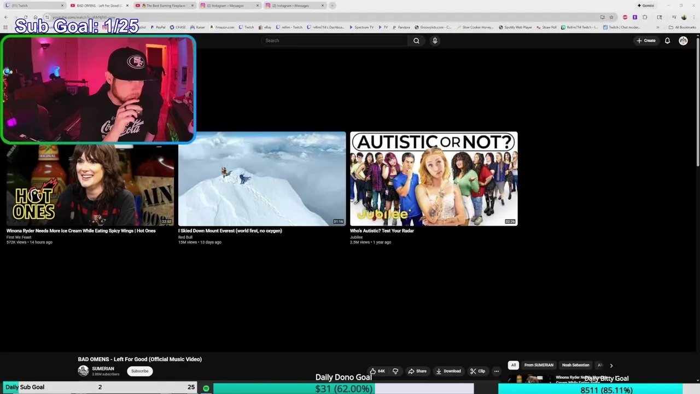Click the Hot Ones video title
Viewport: 700px width, 394px height.
tap(81, 231)
